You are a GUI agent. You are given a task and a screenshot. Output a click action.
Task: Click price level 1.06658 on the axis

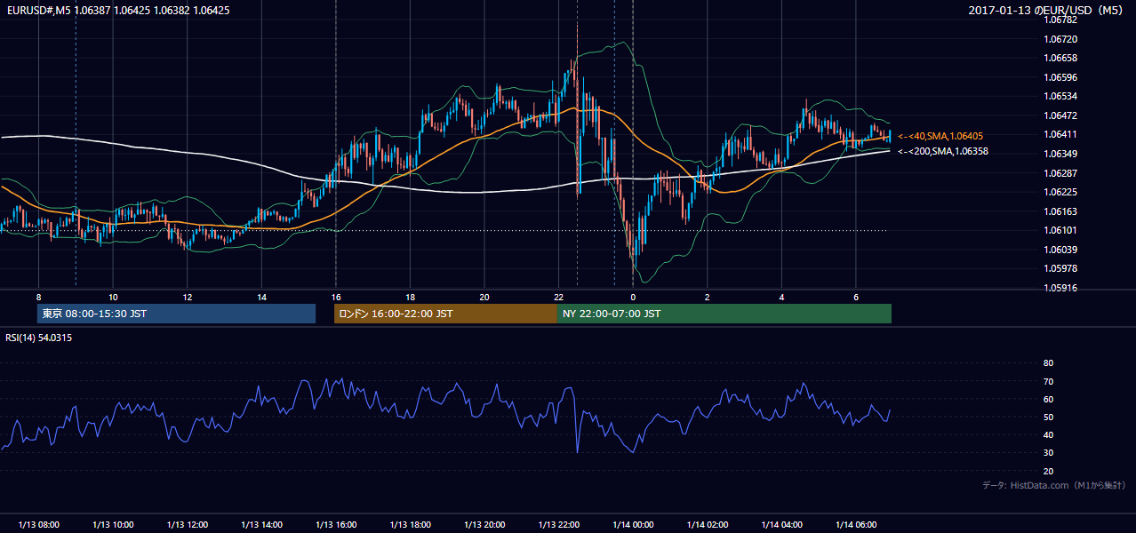click(1060, 58)
